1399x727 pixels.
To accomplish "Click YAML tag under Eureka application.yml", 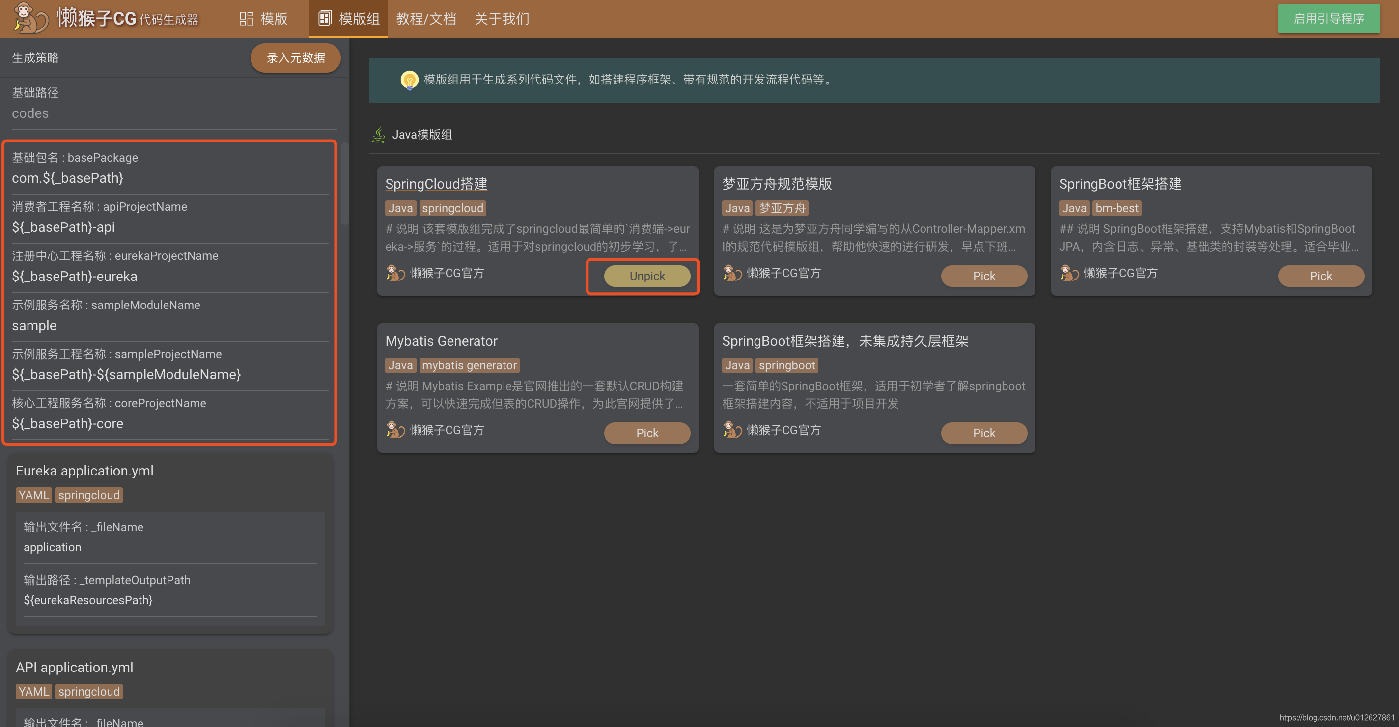I will click(34, 495).
